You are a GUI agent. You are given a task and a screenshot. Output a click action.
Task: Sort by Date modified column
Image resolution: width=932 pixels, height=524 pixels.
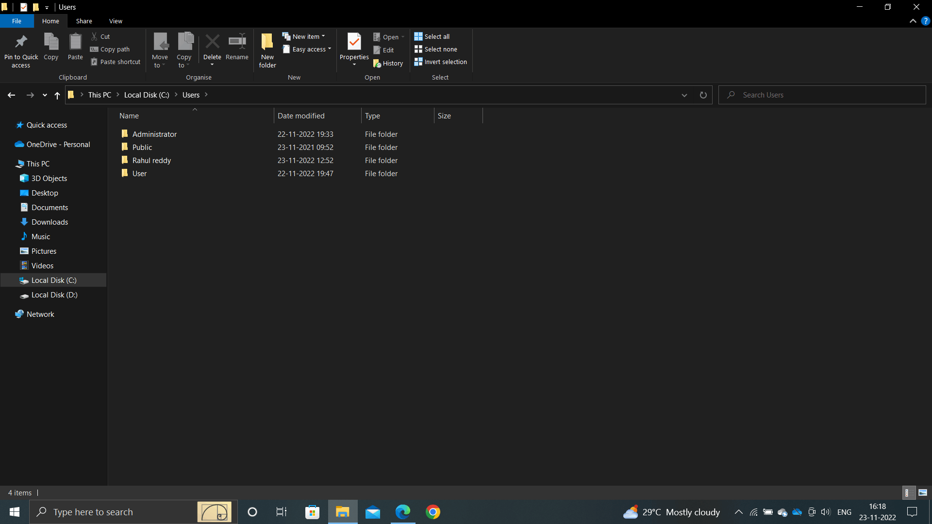(x=317, y=115)
